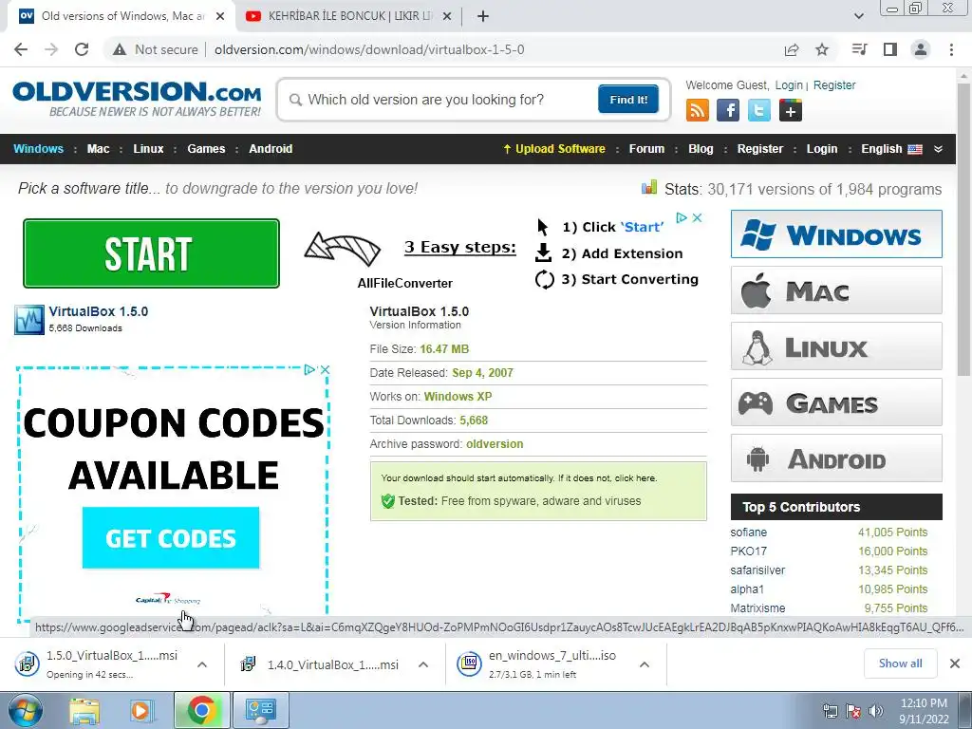Open the Windows nav menu item

point(38,149)
